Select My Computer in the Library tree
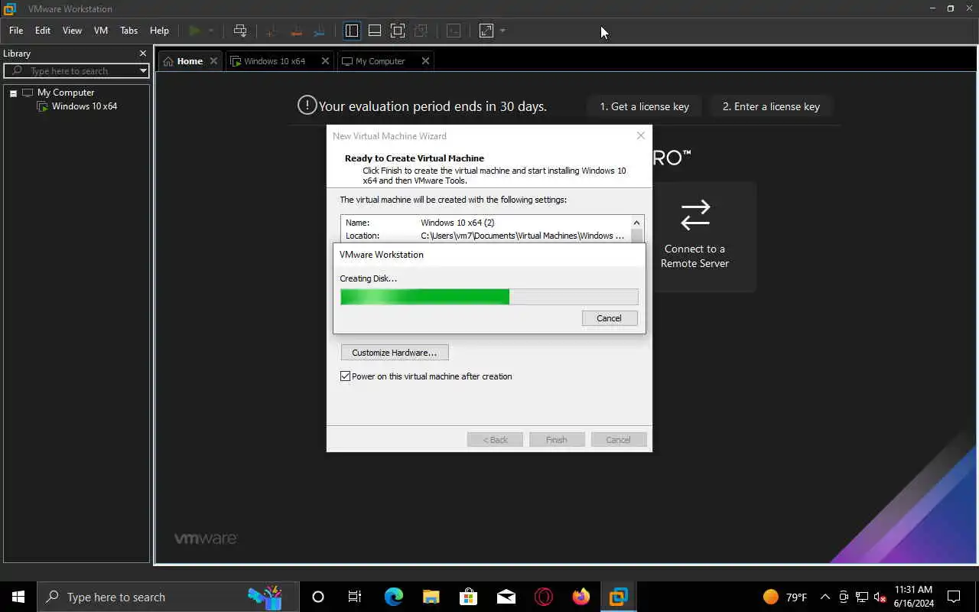Viewport: 979px width, 612px height. tap(66, 93)
